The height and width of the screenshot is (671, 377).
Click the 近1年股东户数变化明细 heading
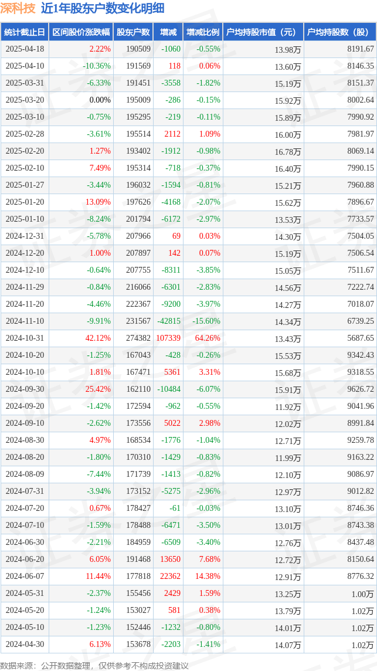tap(103, 9)
